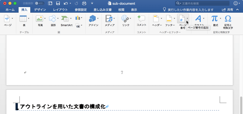Image resolution: width=243 pixels, height=114 pixels.
Task: Expand the Shapes dropdown arrow
Action: (x=58, y=18)
